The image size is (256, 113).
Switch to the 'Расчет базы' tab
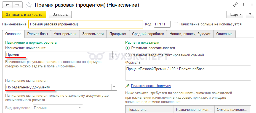coord(38,34)
